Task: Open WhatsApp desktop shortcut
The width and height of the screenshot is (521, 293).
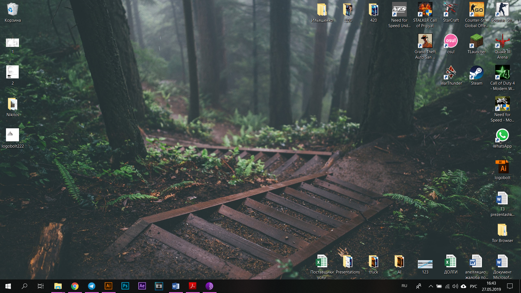Action: (x=502, y=139)
